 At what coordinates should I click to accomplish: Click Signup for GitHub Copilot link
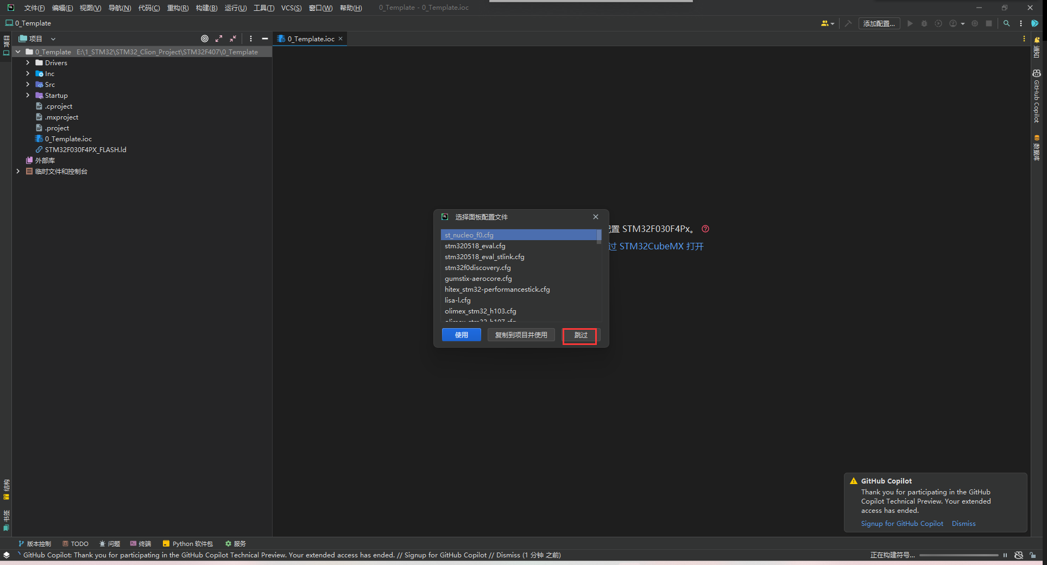tap(902, 523)
